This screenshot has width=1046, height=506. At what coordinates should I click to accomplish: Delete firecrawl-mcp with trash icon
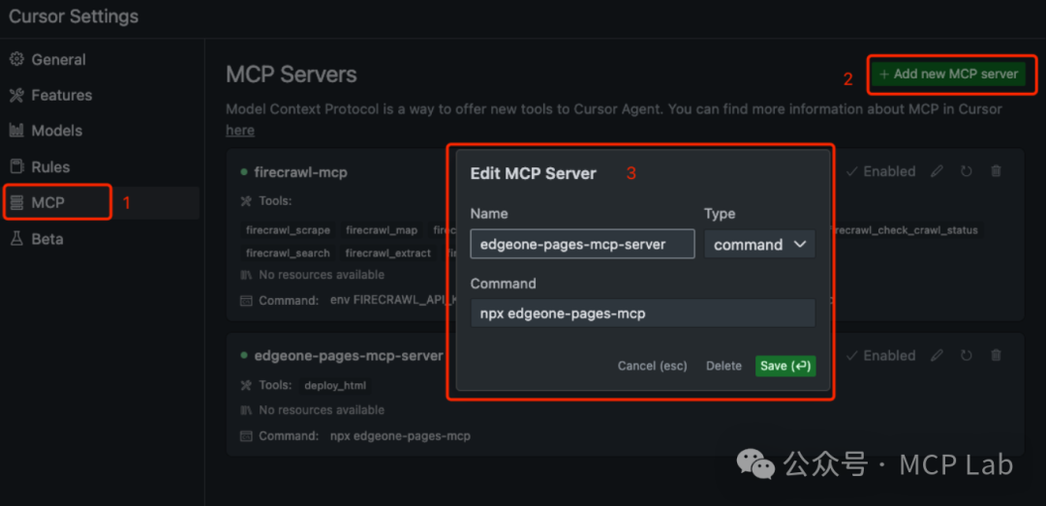pyautogui.click(x=996, y=171)
